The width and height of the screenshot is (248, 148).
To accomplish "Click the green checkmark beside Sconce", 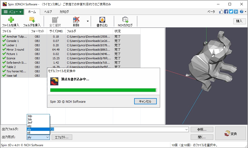I will (x=4, y=58).
